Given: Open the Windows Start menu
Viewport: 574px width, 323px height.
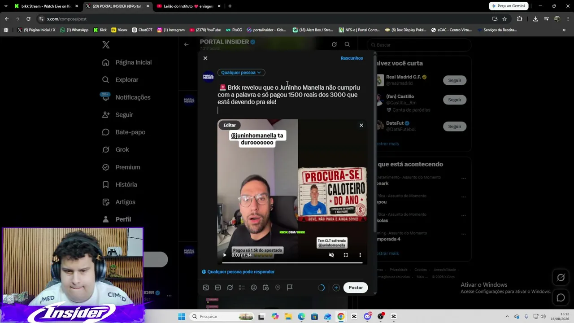Looking at the screenshot, I should pos(181,317).
